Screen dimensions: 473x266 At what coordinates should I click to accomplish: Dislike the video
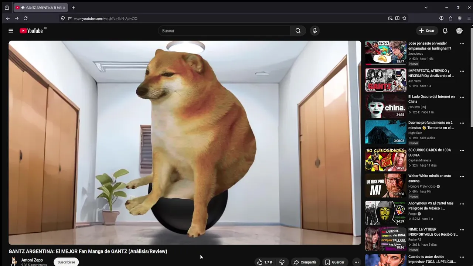tap(282, 262)
